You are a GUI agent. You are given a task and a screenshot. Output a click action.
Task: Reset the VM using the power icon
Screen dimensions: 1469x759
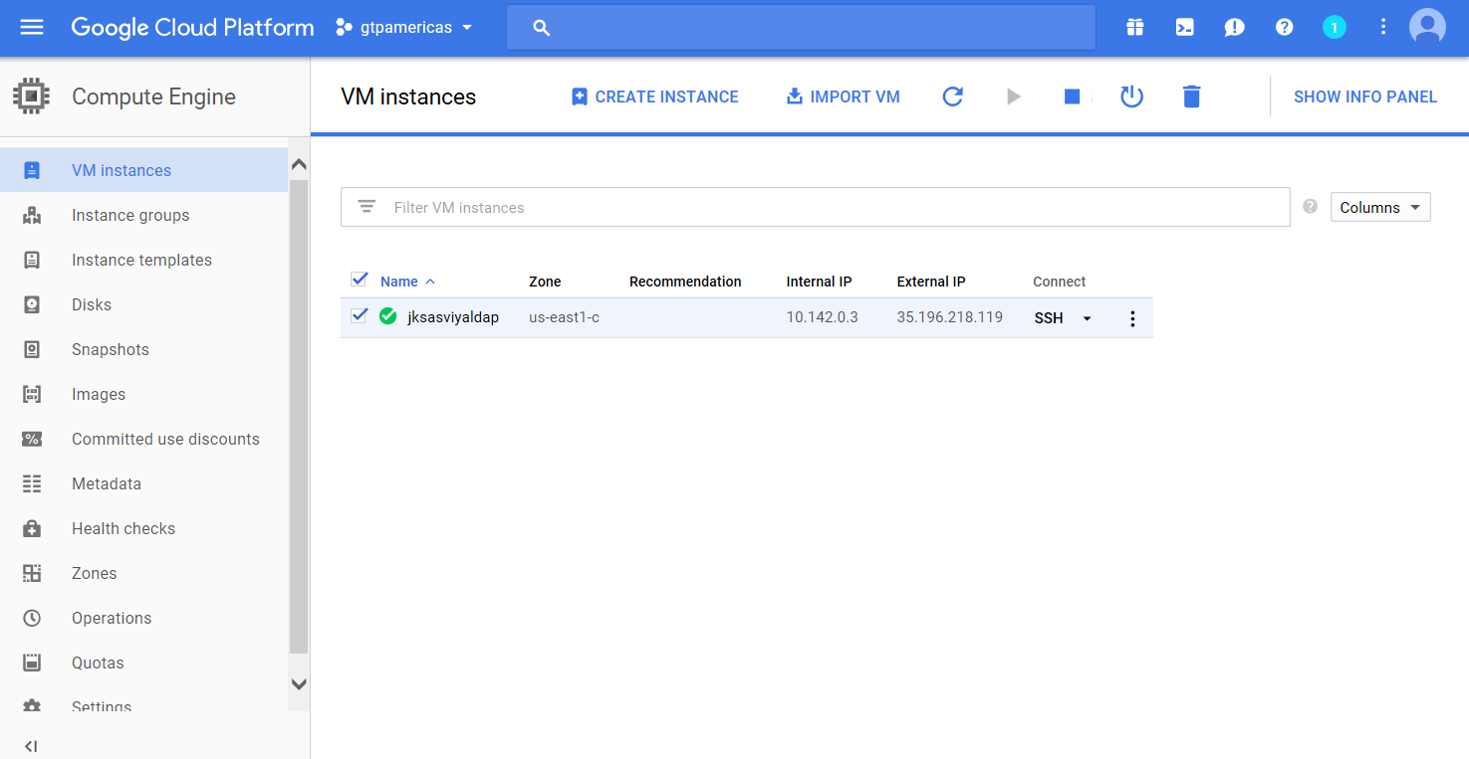[x=1131, y=95]
